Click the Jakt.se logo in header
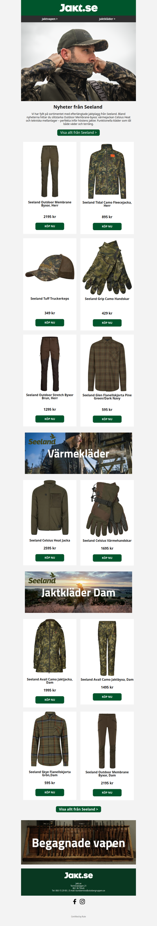The height and width of the screenshot is (926, 157). [x=78, y=7]
